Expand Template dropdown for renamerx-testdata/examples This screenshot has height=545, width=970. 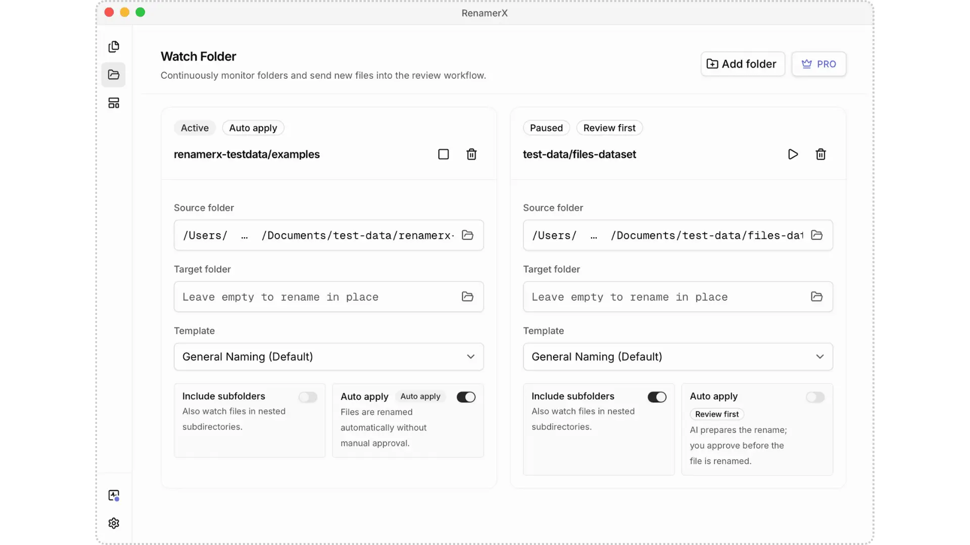pos(329,357)
